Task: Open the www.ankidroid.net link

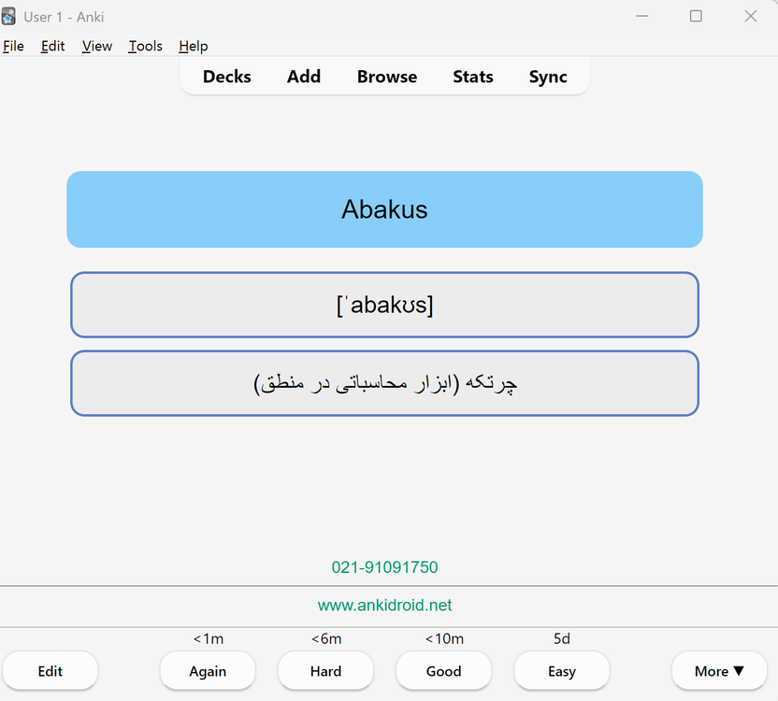Action: [384, 605]
